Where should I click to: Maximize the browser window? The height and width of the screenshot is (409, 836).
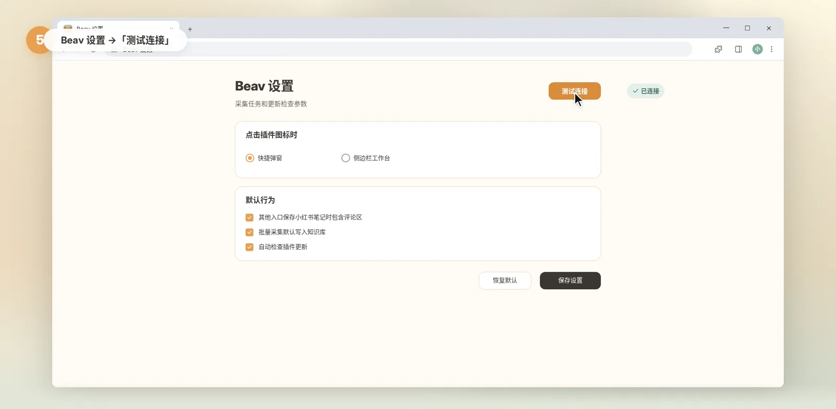pos(748,28)
